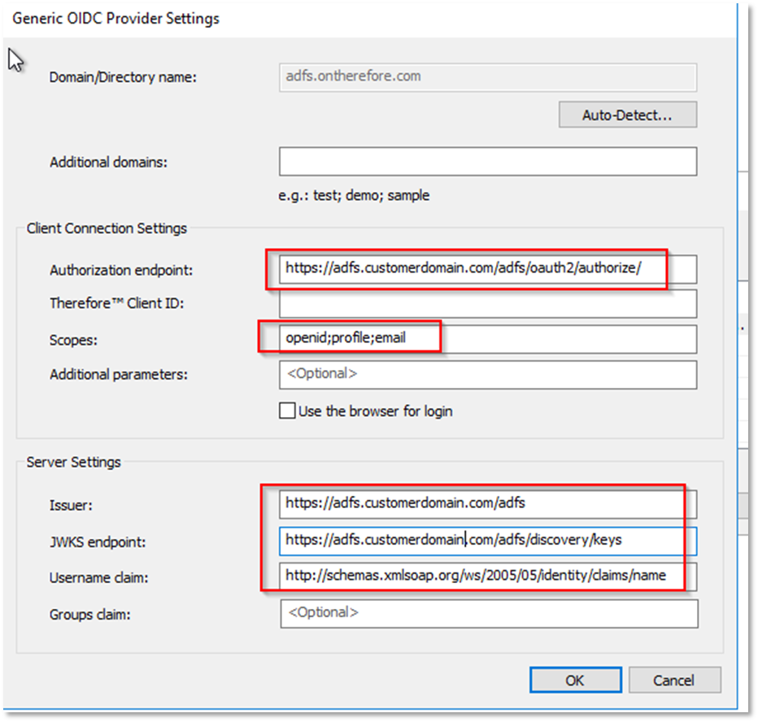Click the Auto-Detect button
Screen dimensions: 758x722
(x=627, y=115)
